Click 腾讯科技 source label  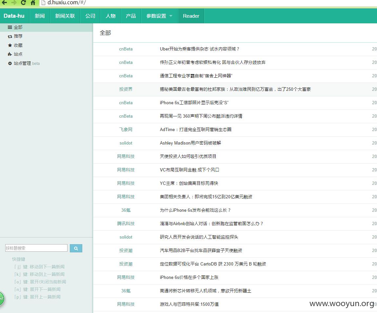[x=126, y=224]
